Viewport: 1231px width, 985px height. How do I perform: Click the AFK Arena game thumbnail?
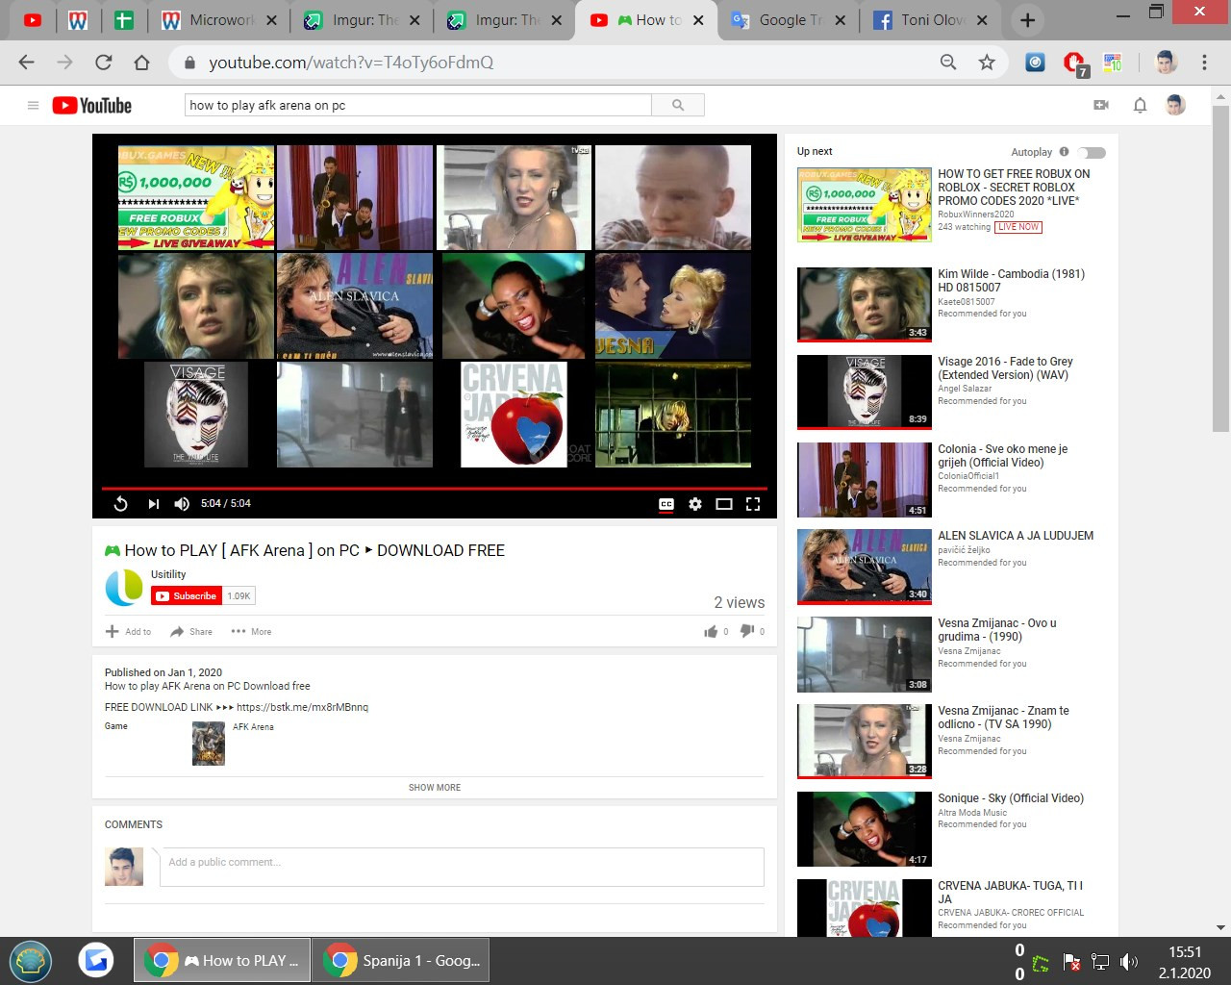click(x=209, y=744)
